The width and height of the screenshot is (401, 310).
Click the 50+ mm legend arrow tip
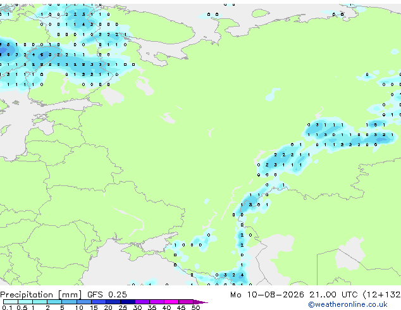coord(200,302)
